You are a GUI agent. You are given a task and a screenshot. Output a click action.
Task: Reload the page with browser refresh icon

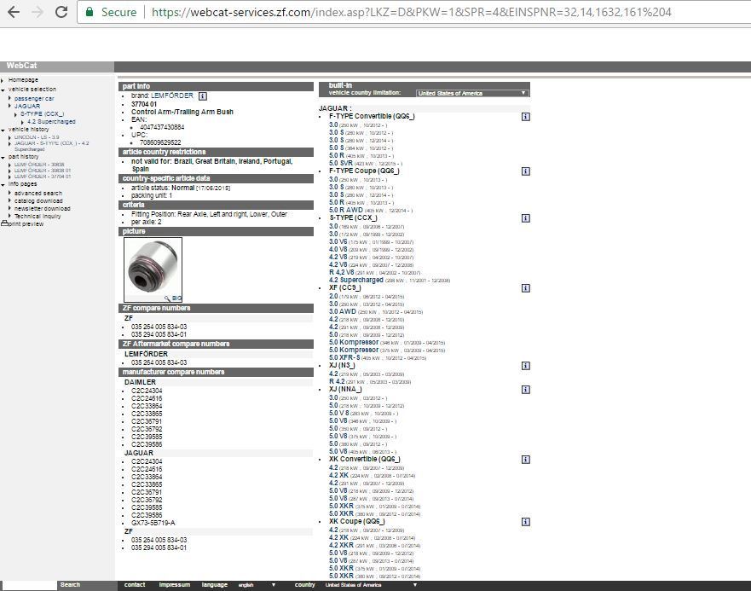click(x=61, y=12)
